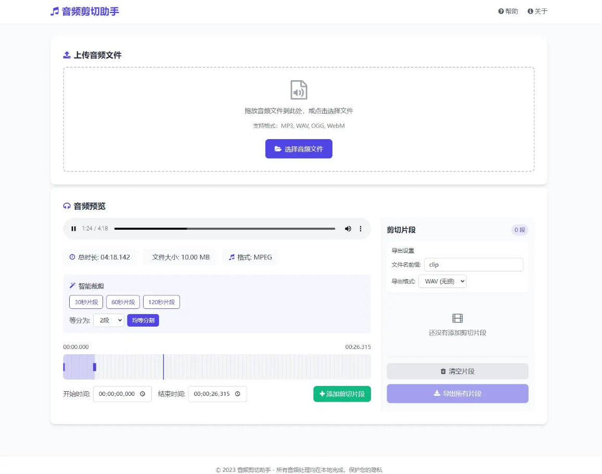Click the upload cloud icon beside 上传音频文件
The image size is (602, 474).
pyautogui.click(x=66, y=55)
